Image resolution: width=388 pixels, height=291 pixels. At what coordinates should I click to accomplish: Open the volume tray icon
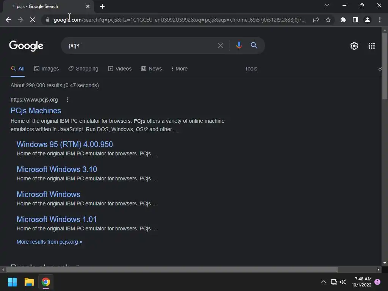tap(343, 282)
